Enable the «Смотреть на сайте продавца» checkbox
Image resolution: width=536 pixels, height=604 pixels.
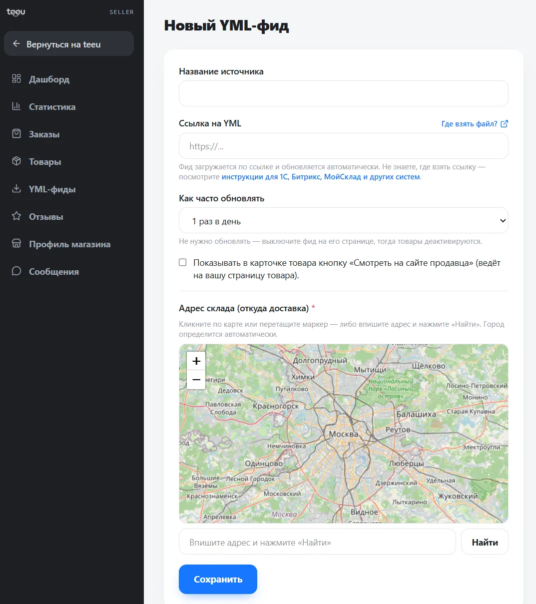(183, 262)
